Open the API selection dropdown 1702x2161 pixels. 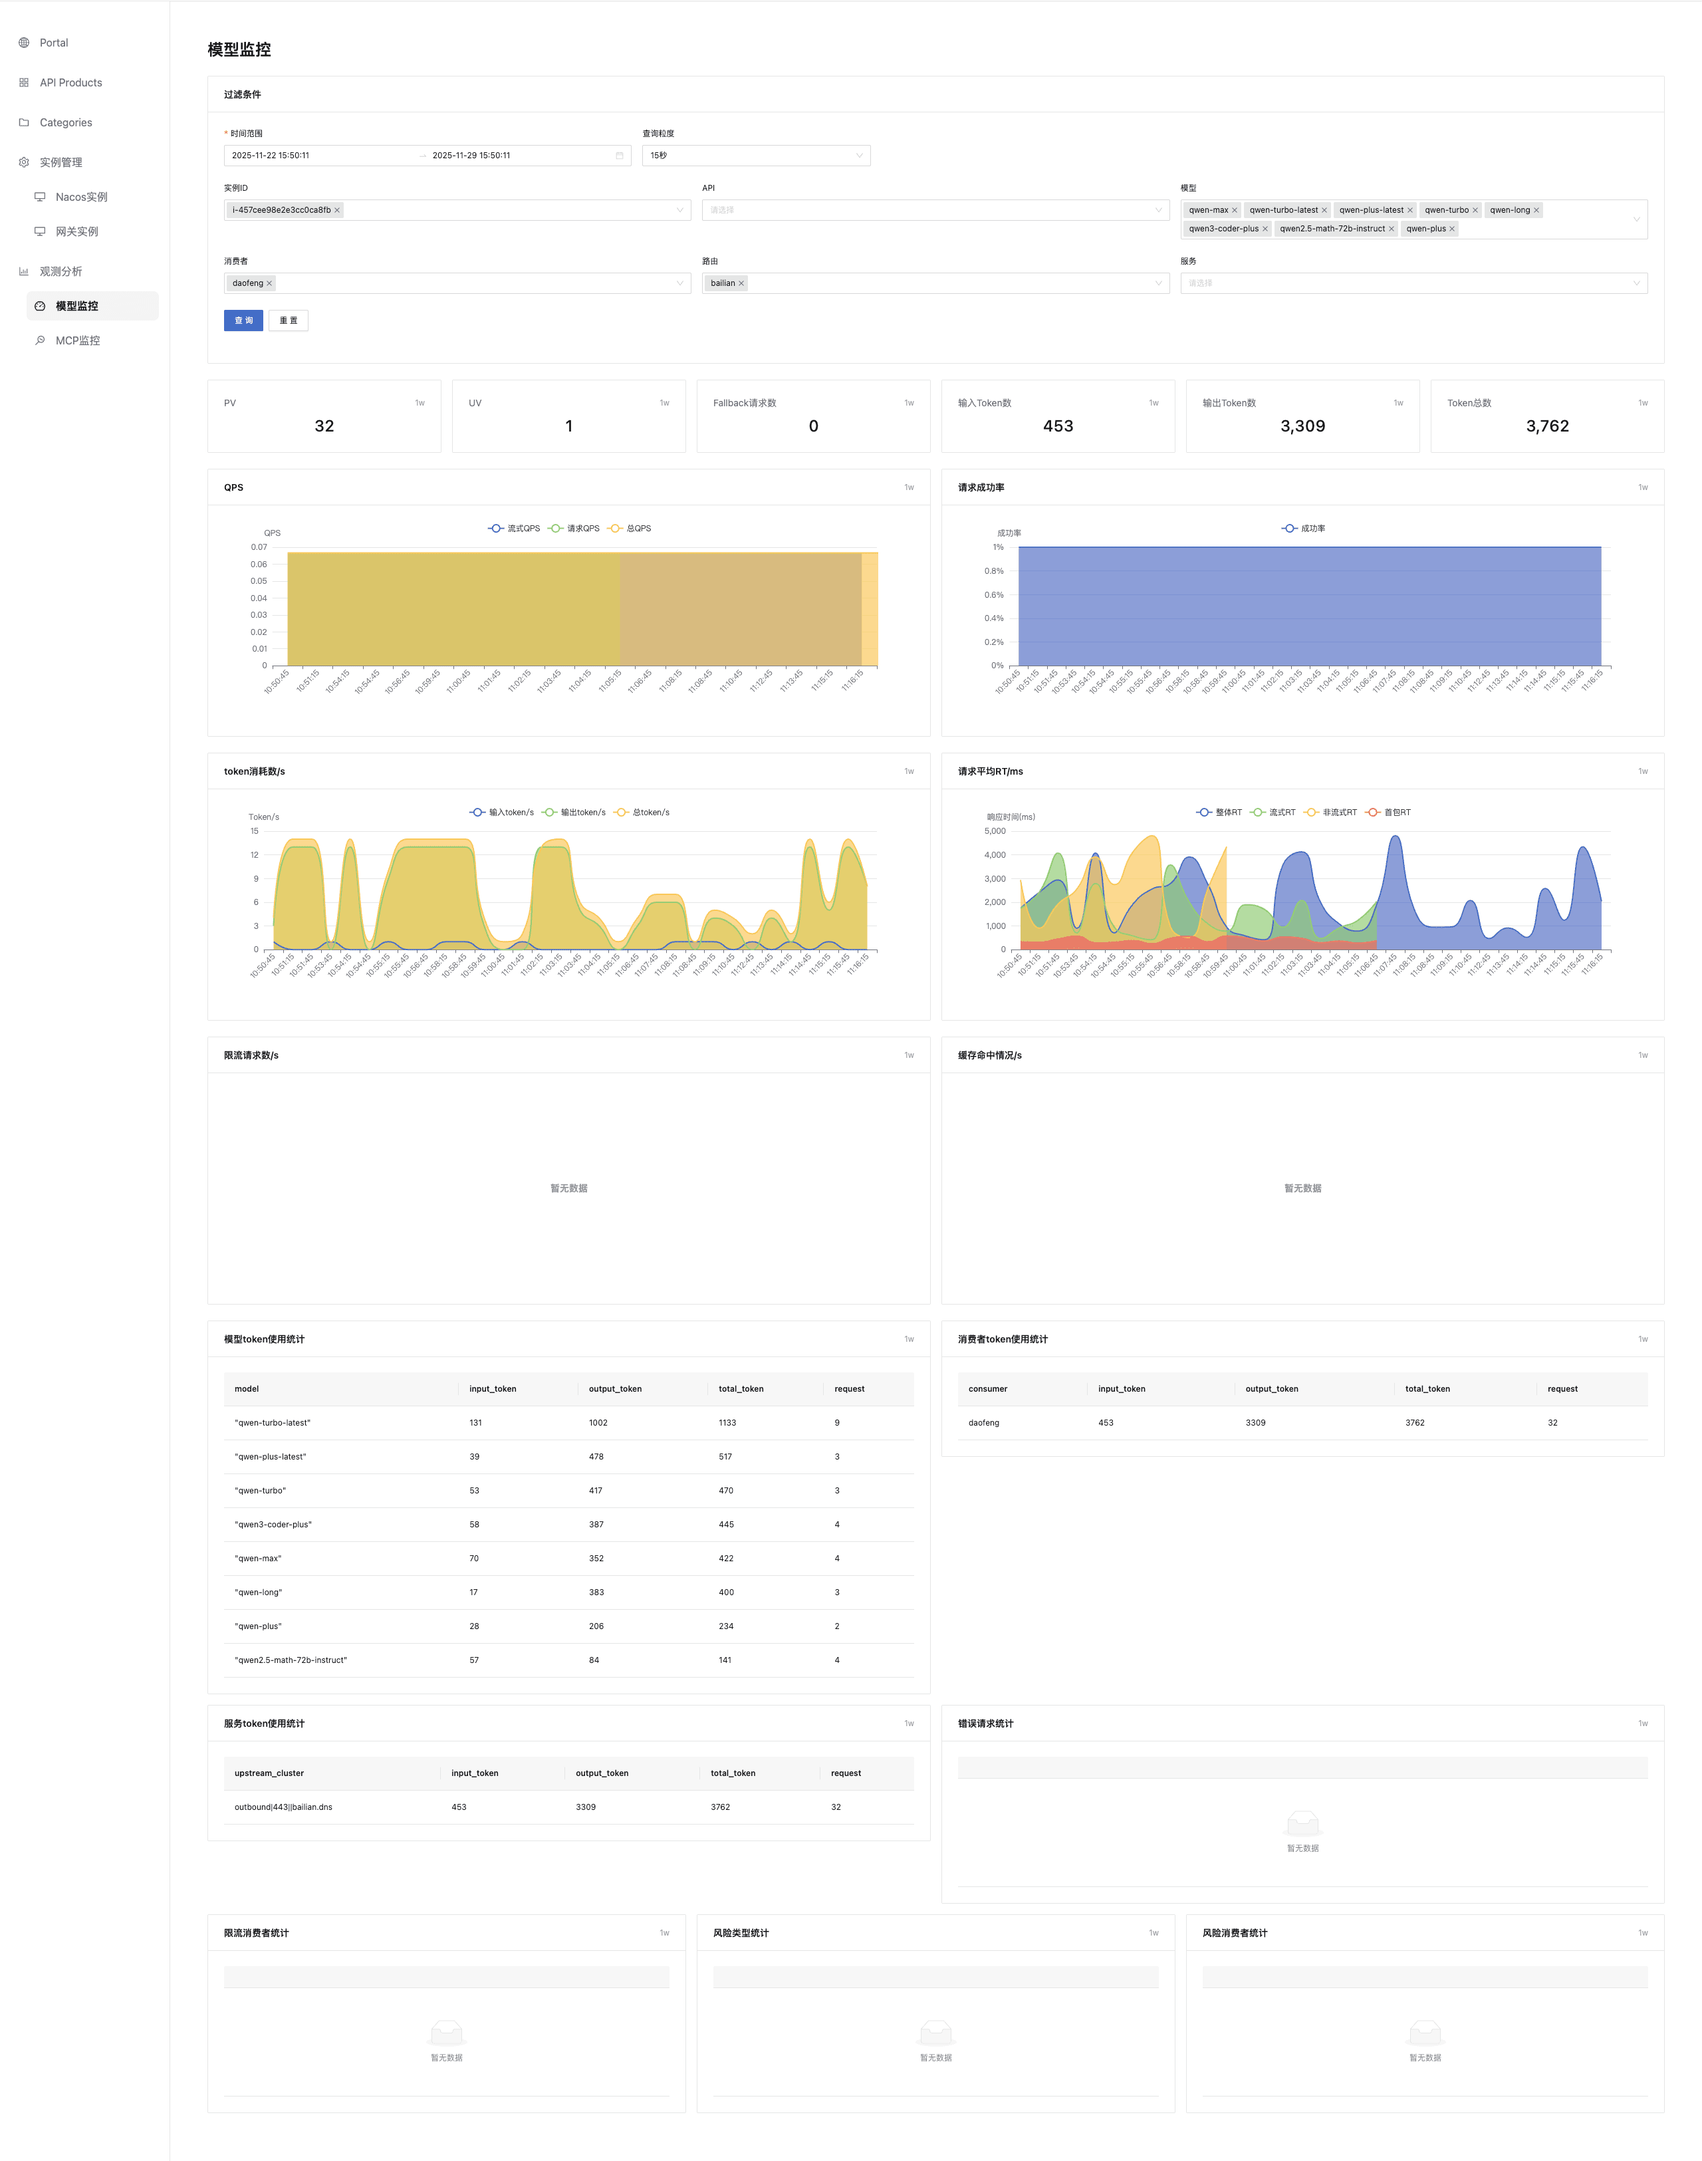[935, 210]
